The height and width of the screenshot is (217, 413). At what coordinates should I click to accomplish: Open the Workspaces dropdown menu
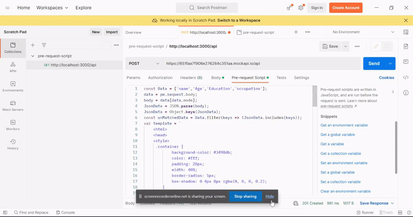click(x=52, y=8)
